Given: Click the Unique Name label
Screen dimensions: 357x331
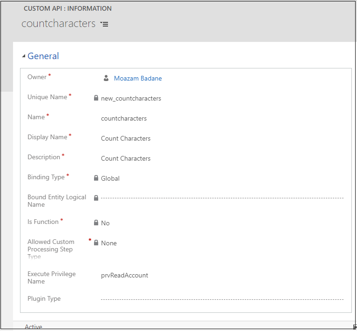Looking at the screenshot, I should click(x=47, y=97).
